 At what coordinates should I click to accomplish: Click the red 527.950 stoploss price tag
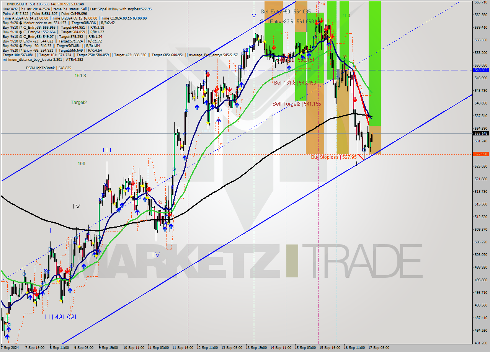(x=481, y=154)
